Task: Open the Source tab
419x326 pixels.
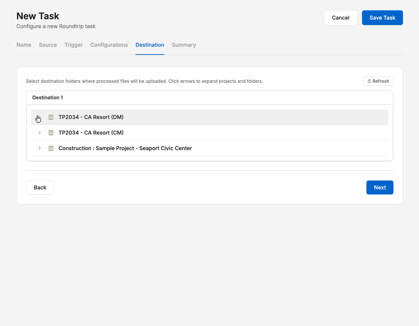Action: [48, 45]
